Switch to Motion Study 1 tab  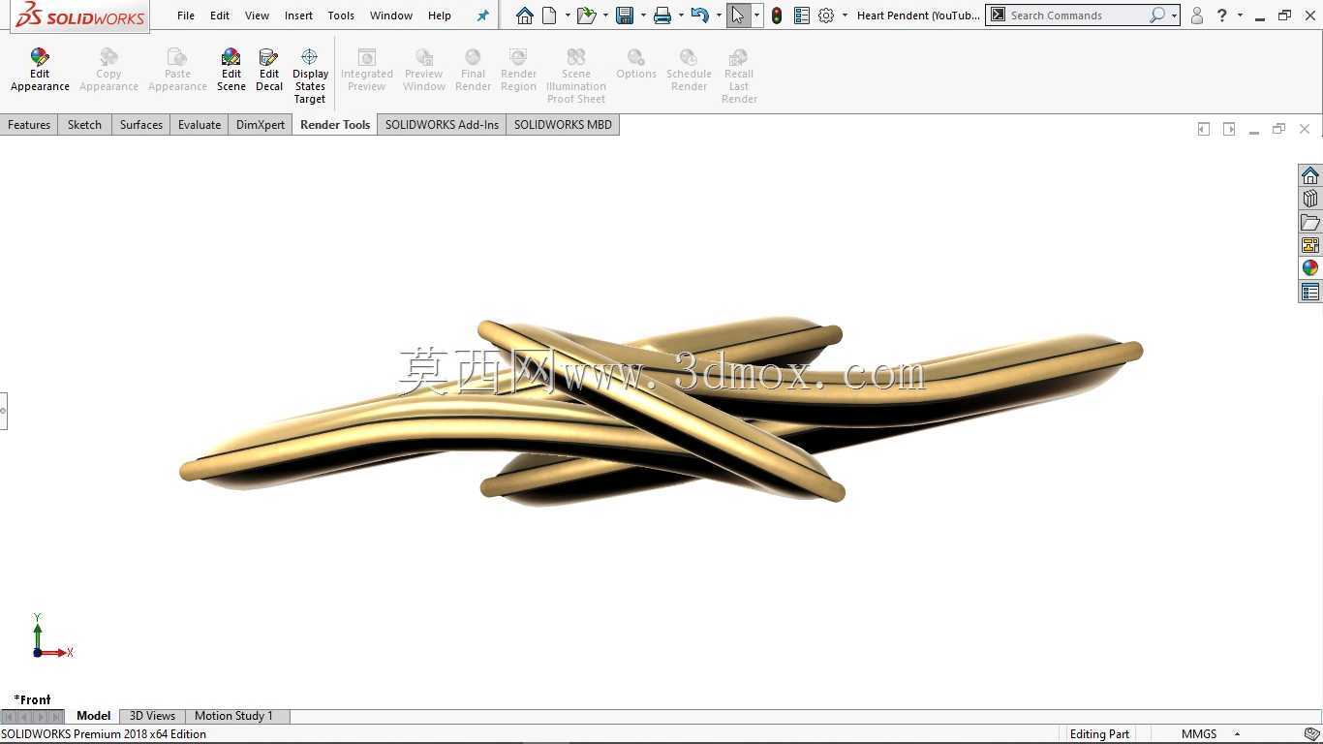tap(233, 716)
